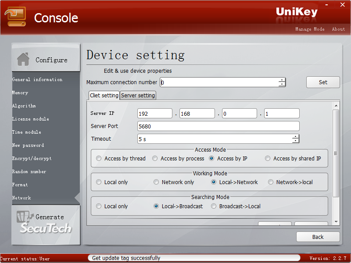Decrease maximum connection number
The width and height of the screenshot is (351, 263).
[282, 85]
